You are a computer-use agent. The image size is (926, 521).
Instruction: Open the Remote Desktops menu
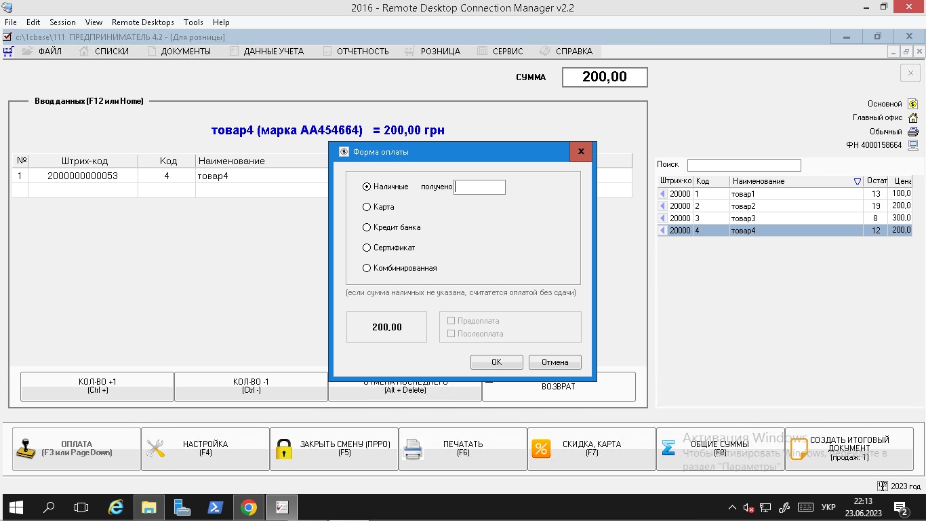click(x=142, y=22)
